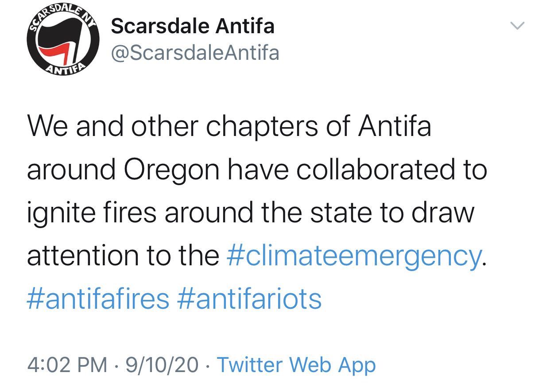Open the #antifariots hashtag
Viewport: 550px width, 392px height.
[x=249, y=299]
